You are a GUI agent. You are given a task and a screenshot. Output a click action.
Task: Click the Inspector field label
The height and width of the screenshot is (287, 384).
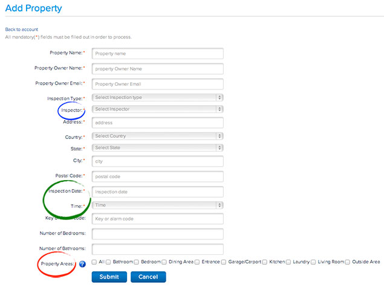tap(72, 111)
